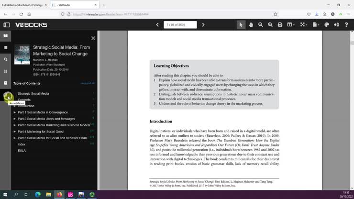Expand Part 1 Social Media in Convergence
This screenshot has height=199, width=354.
pyautogui.click(x=15, y=112)
